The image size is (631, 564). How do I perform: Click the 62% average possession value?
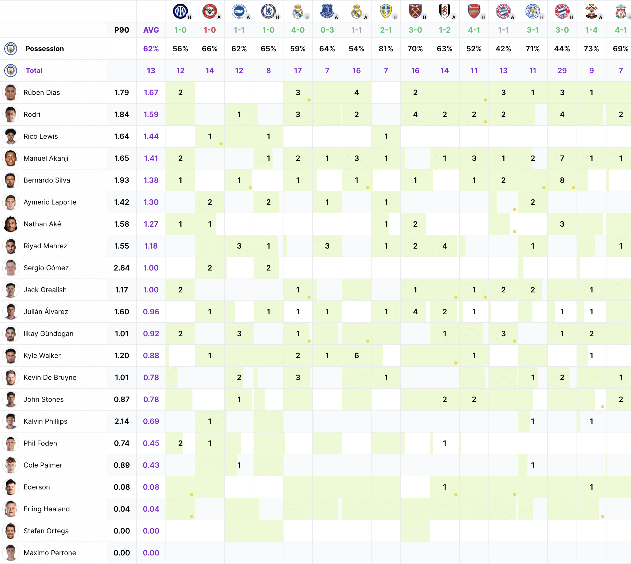coord(151,49)
